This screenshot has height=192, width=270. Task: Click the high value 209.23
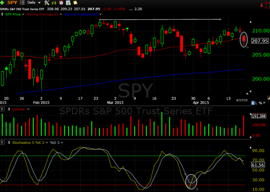click(66, 9)
